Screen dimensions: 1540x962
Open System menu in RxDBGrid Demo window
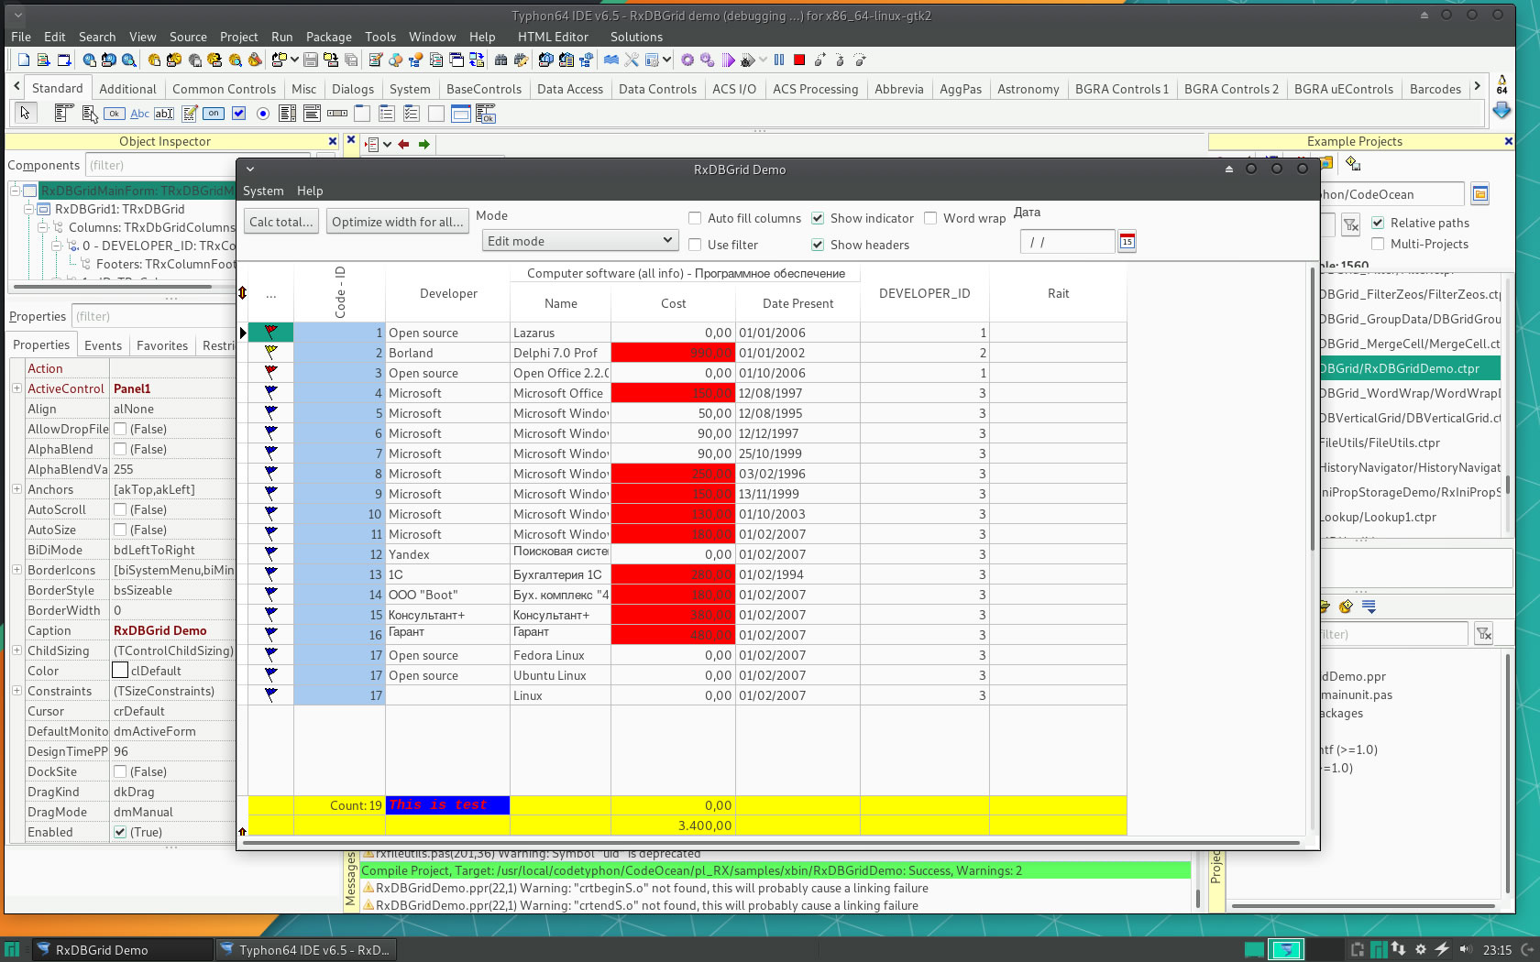tap(263, 191)
